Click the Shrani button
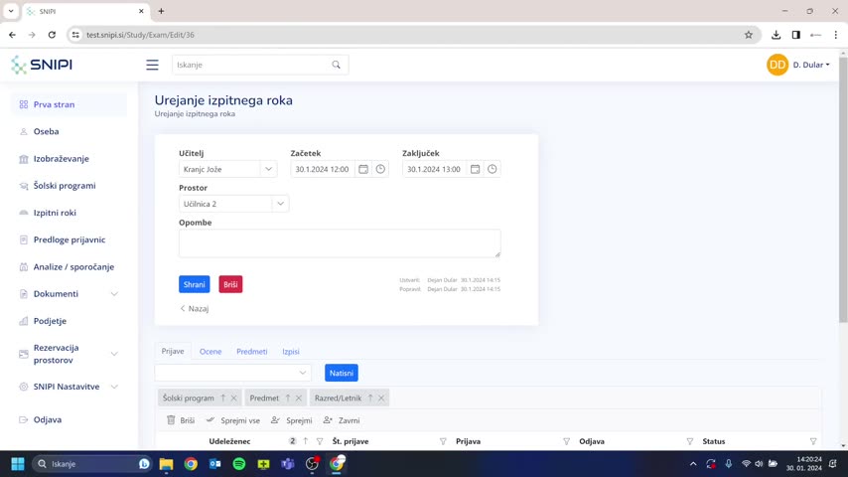 click(x=194, y=284)
